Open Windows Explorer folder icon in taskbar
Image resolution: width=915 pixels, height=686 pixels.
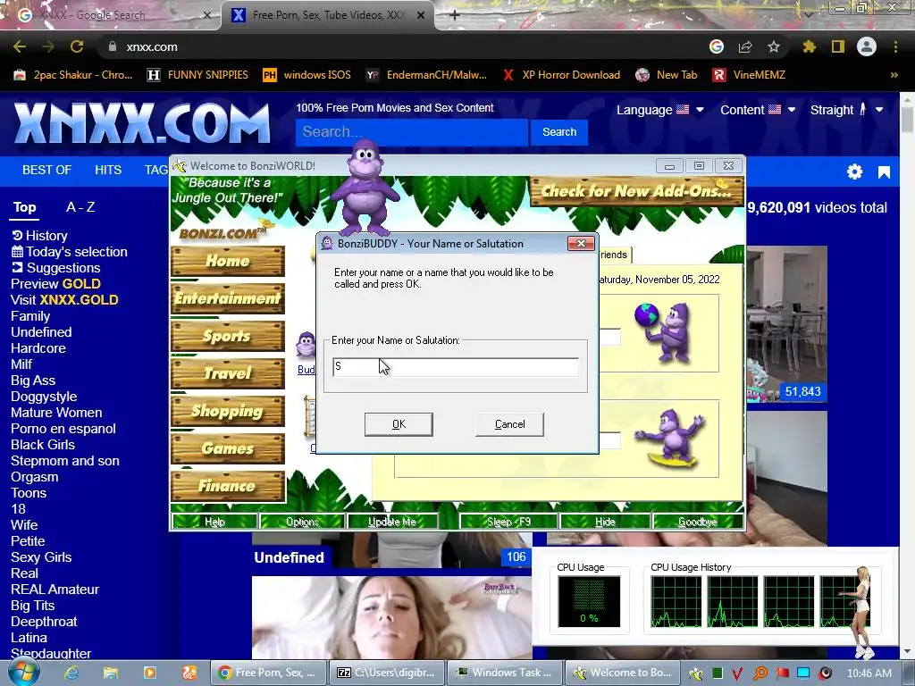click(x=110, y=673)
